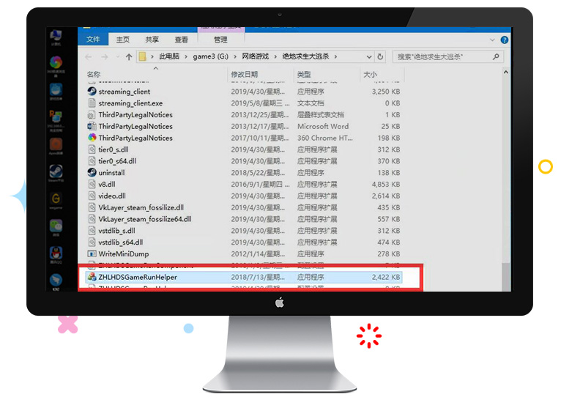Click the '360 Chrome HT...' type cell
The image size is (561, 411).
[x=325, y=138]
